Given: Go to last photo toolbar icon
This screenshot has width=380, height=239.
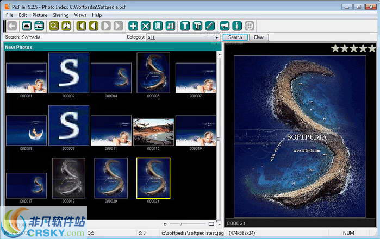Looking at the screenshot, I should [x=119, y=26].
